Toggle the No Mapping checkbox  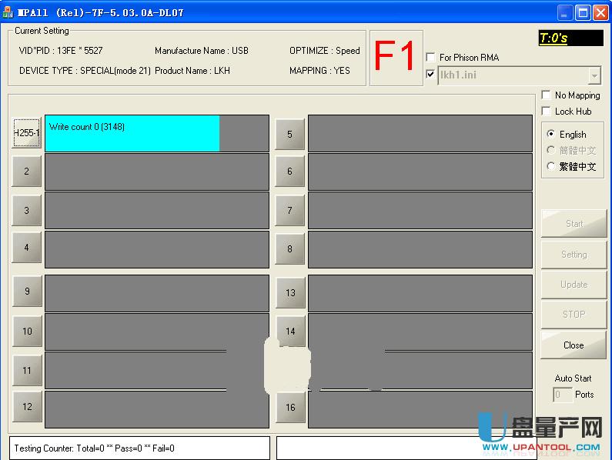(x=546, y=95)
